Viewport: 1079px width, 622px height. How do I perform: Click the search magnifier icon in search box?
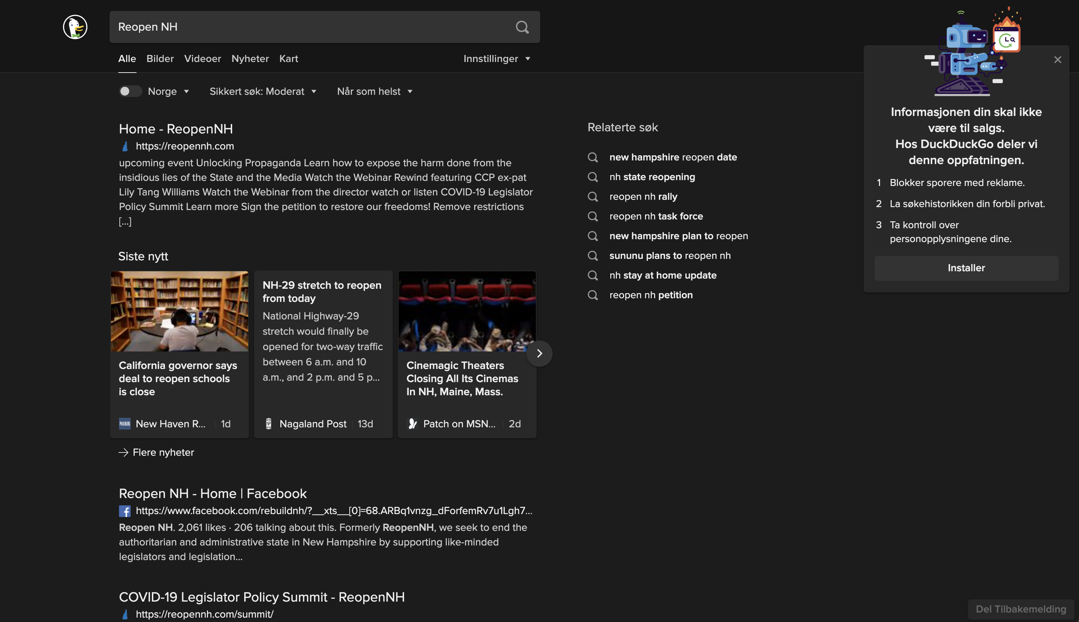(522, 27)
